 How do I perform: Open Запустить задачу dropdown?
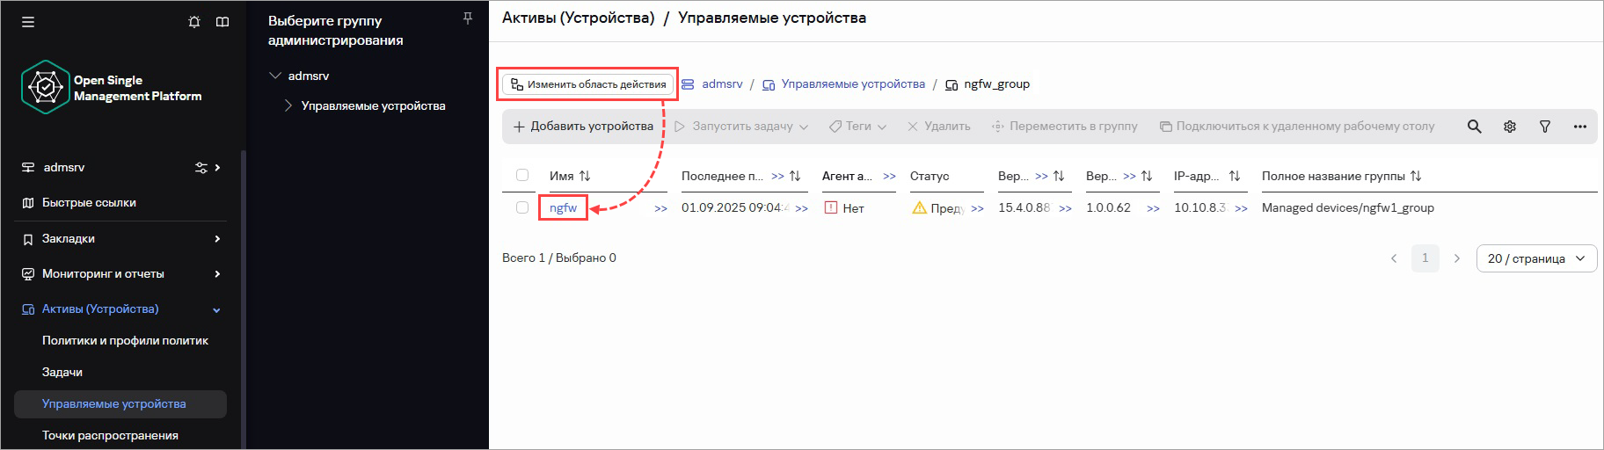(741, 127)
